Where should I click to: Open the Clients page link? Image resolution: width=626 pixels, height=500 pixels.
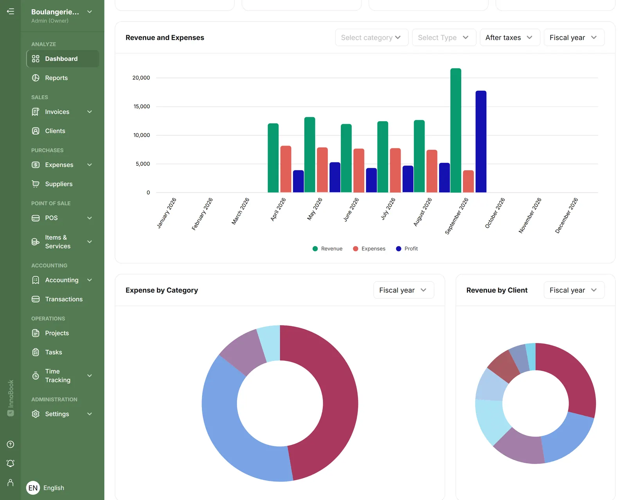63,131
